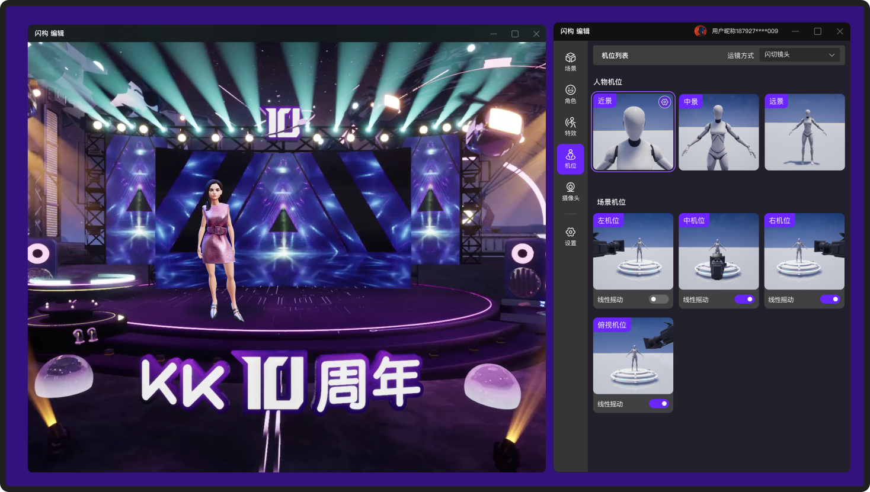This screenshot has width=870, height=492.
Task: Click the gear icon on 近景 thumbnail
Action: (664, 102)
